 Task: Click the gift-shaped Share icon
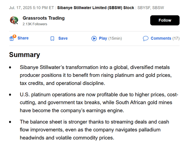click(12, 39)
